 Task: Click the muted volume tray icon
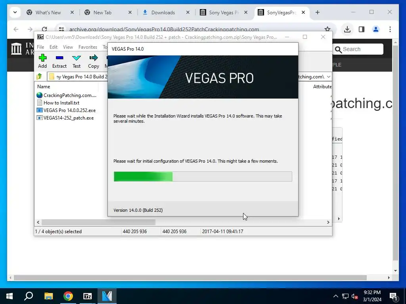click(354, 296)
